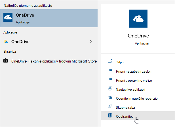175x127 pixels.
Task: Open the OneDrive folder app entry
Action: coord(49,42)
